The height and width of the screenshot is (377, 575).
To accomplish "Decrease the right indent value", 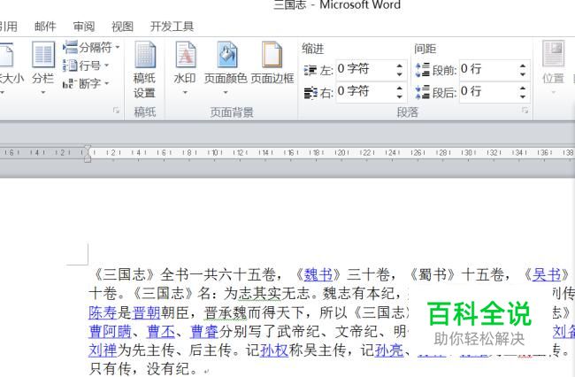I will [400, 96].
